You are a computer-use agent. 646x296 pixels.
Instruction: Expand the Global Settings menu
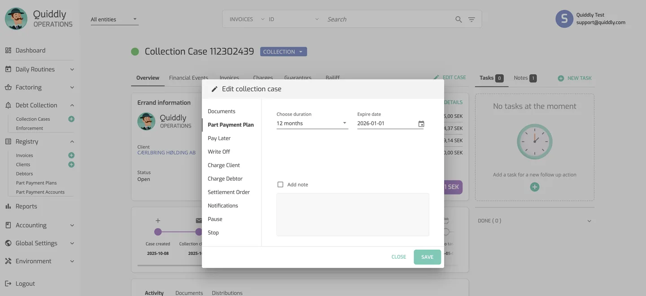coord(72,243)
